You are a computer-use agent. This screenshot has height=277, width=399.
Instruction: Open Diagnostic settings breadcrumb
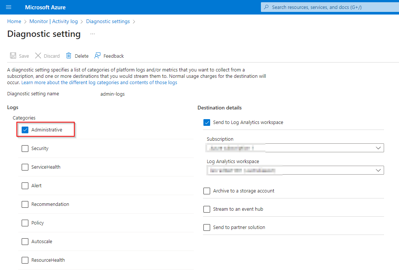[108, 22]
